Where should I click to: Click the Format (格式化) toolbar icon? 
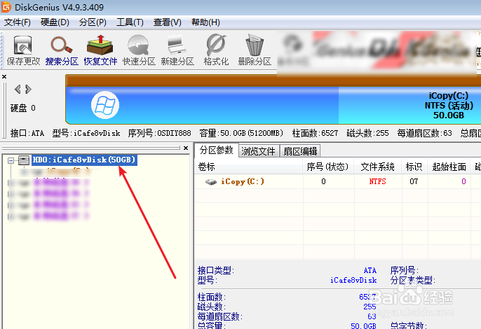pyautogui.click(x=216, y=50)
